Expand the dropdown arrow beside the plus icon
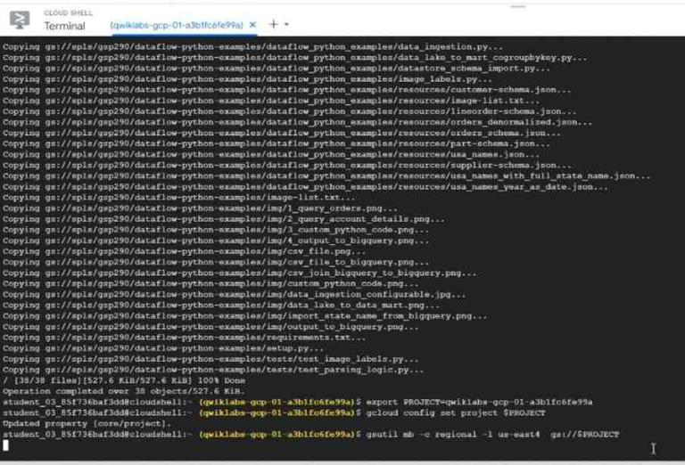 click(x=286, y=24)
